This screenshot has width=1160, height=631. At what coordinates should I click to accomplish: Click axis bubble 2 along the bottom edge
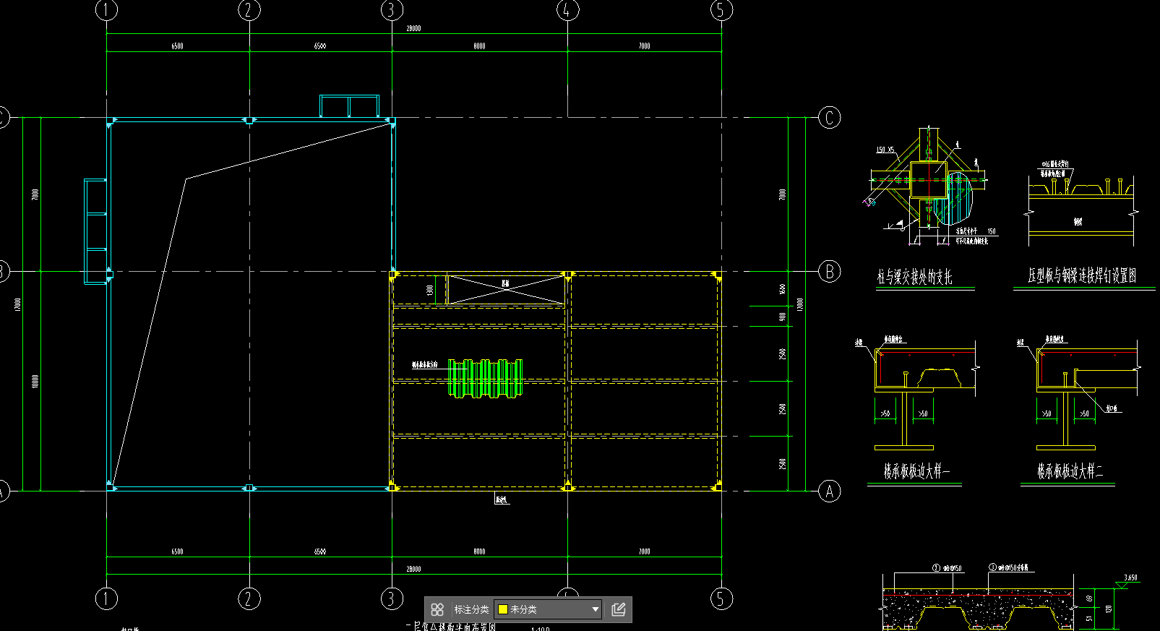tap(249, 598)
